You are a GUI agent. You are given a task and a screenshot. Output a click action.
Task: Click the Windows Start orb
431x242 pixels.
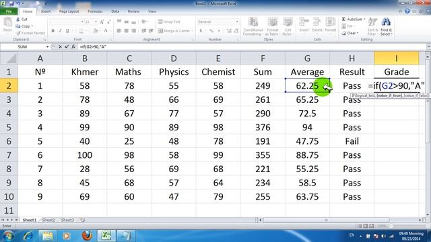[8, 236]
